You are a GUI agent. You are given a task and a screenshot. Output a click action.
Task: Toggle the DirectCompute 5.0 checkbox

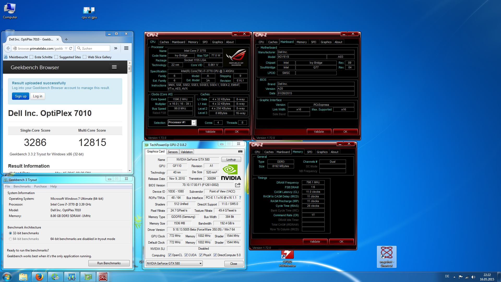[x=215, y=255]
